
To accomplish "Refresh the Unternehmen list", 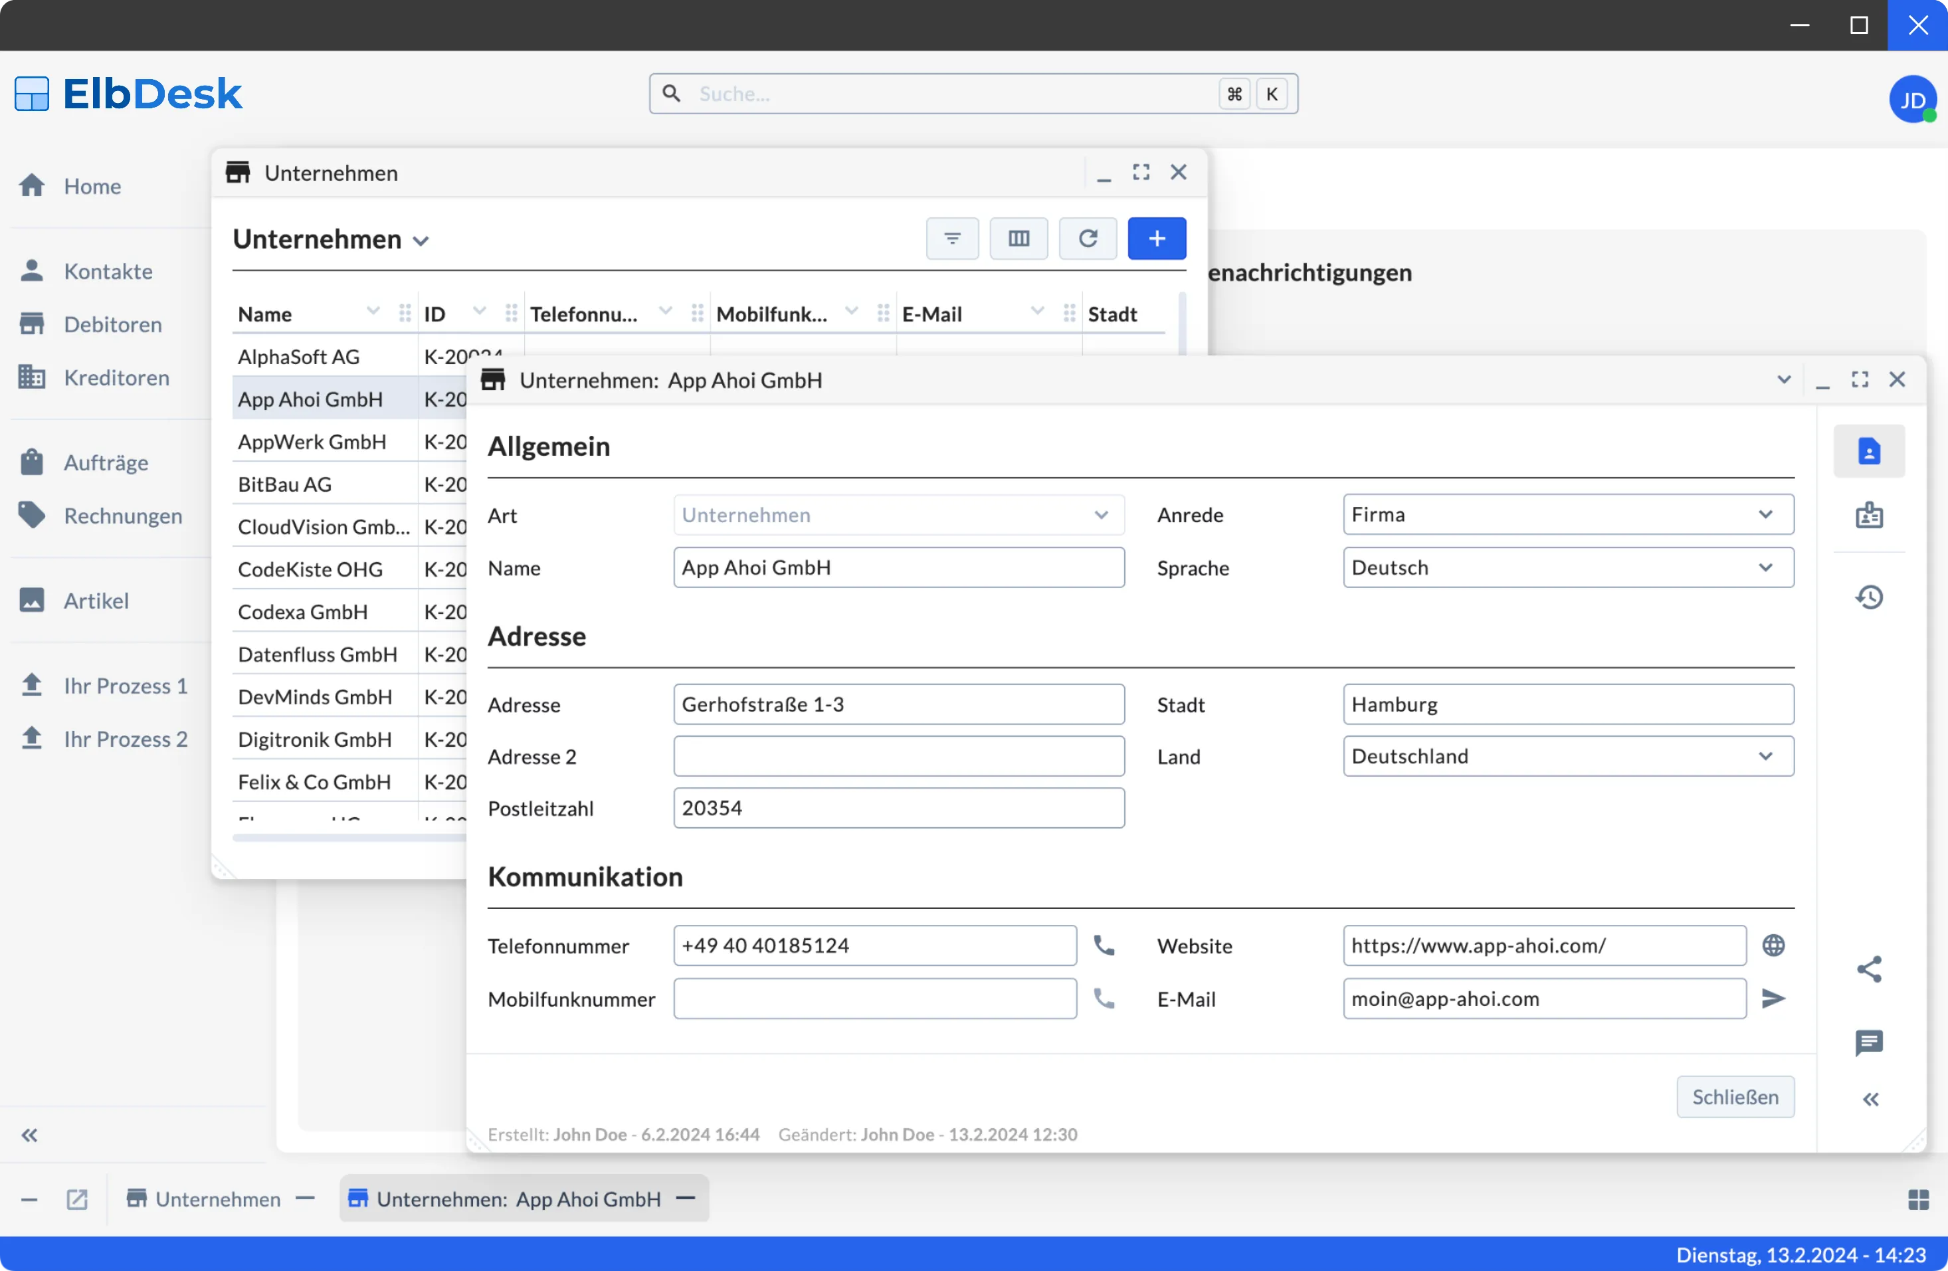I will (1088, 238).
